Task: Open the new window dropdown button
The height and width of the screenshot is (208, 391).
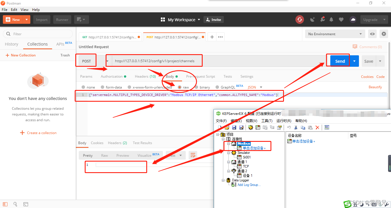Action: coord(82,19)
